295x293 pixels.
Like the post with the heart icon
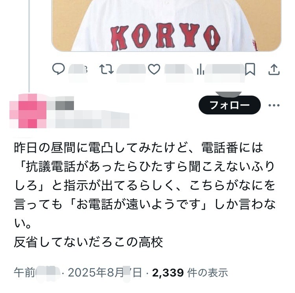point(154,69)
